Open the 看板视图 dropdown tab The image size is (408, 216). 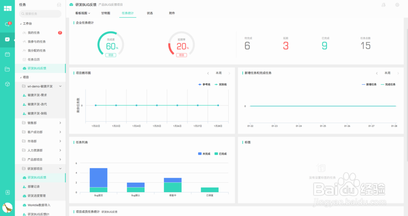tap(83, 13)
